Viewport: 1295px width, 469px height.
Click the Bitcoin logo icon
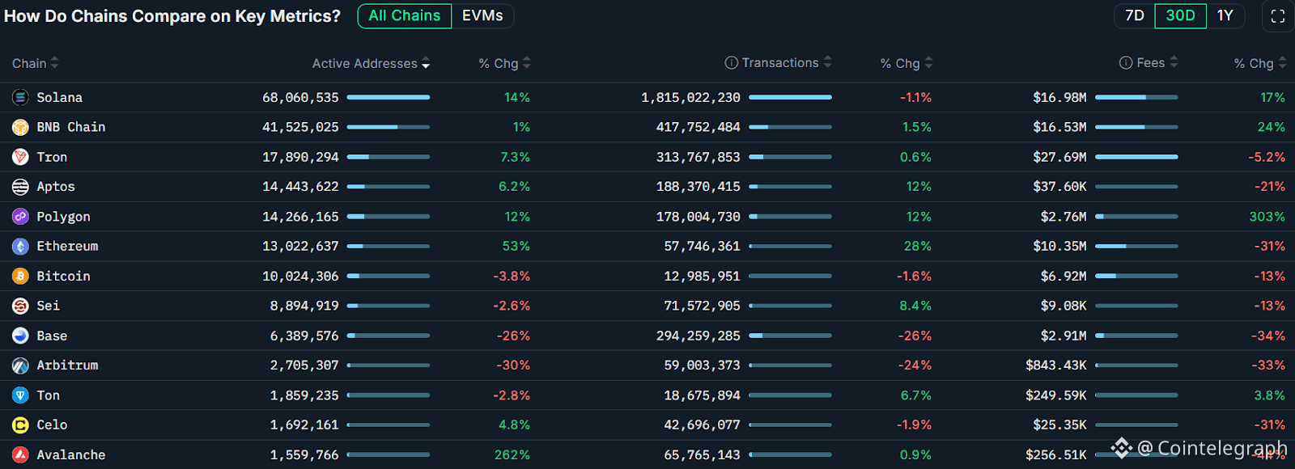click(x=20, y=277)
